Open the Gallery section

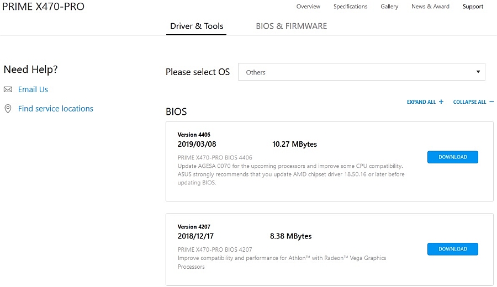coord(389,6)
